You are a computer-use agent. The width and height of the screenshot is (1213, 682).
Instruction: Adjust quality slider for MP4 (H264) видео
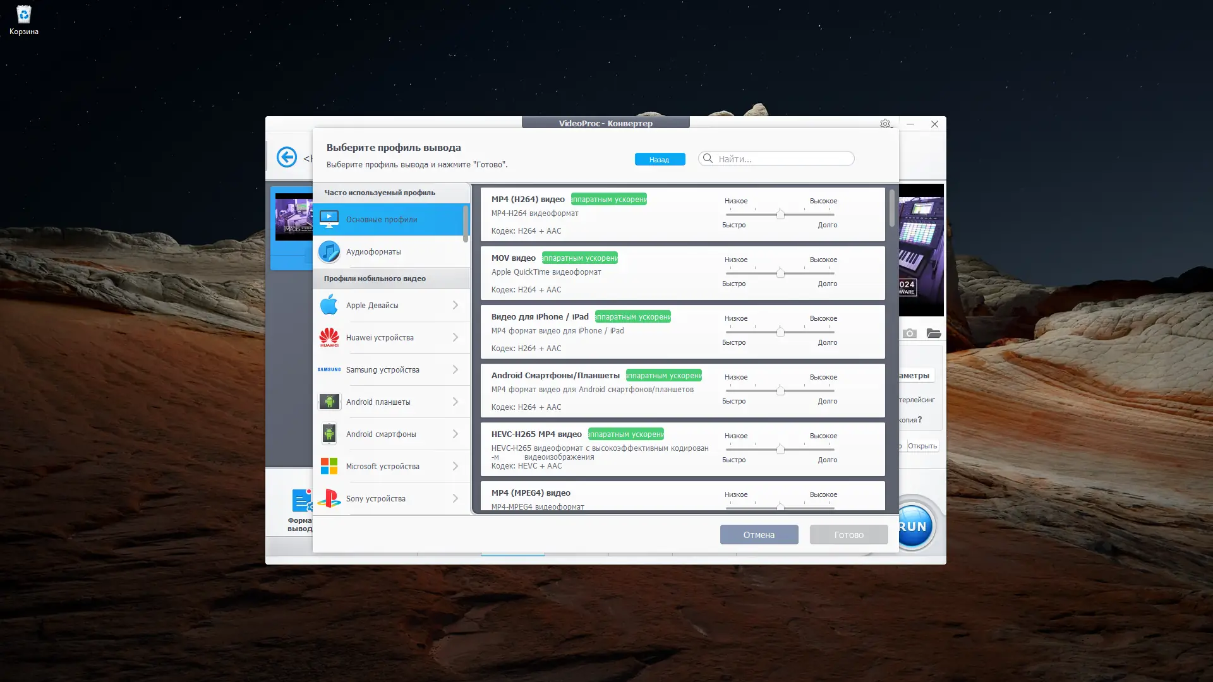tap(780, 215)
